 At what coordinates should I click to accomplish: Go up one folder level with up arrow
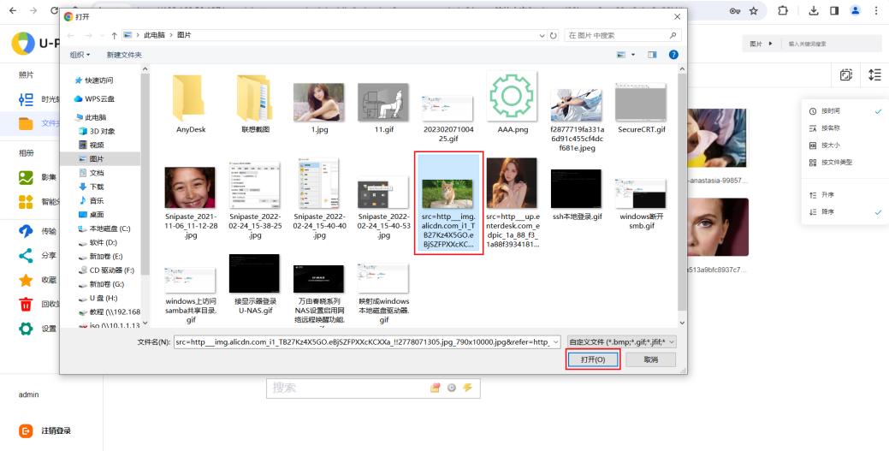pyautogui.click(x=114, y=36)
